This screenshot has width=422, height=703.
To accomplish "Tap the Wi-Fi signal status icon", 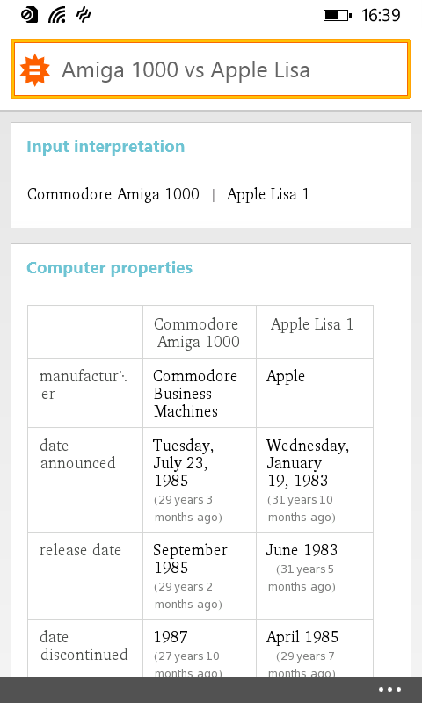I will (57, 15).
